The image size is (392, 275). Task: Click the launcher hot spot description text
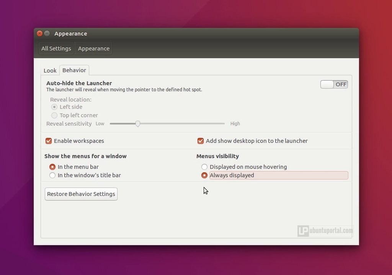point(124,90)
